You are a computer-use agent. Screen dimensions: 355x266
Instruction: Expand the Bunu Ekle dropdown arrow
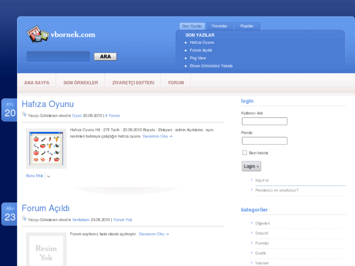point(48,176)
